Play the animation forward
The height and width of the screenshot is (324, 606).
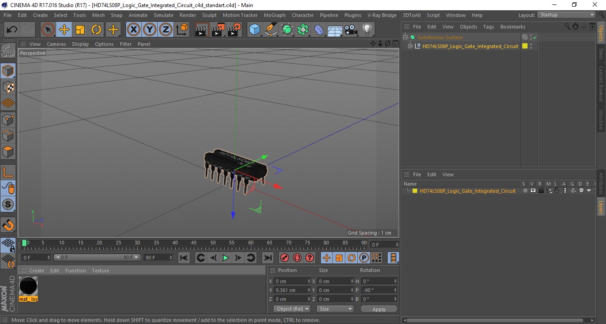click(x=226, y=258)
